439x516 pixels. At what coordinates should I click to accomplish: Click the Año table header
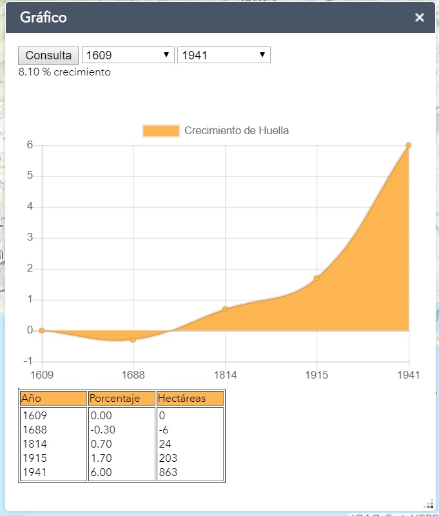(x=54, y=399)
